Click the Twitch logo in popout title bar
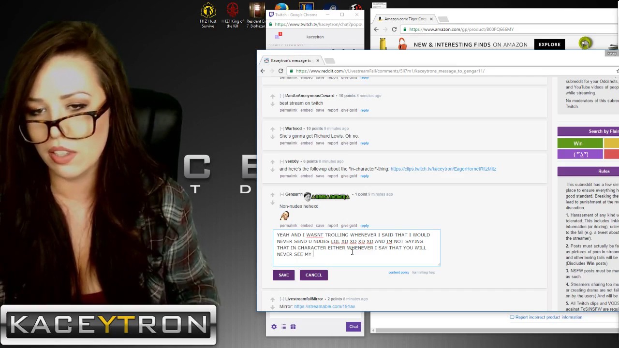The width and height of the screenshot is (619, 348). (271, 14)
